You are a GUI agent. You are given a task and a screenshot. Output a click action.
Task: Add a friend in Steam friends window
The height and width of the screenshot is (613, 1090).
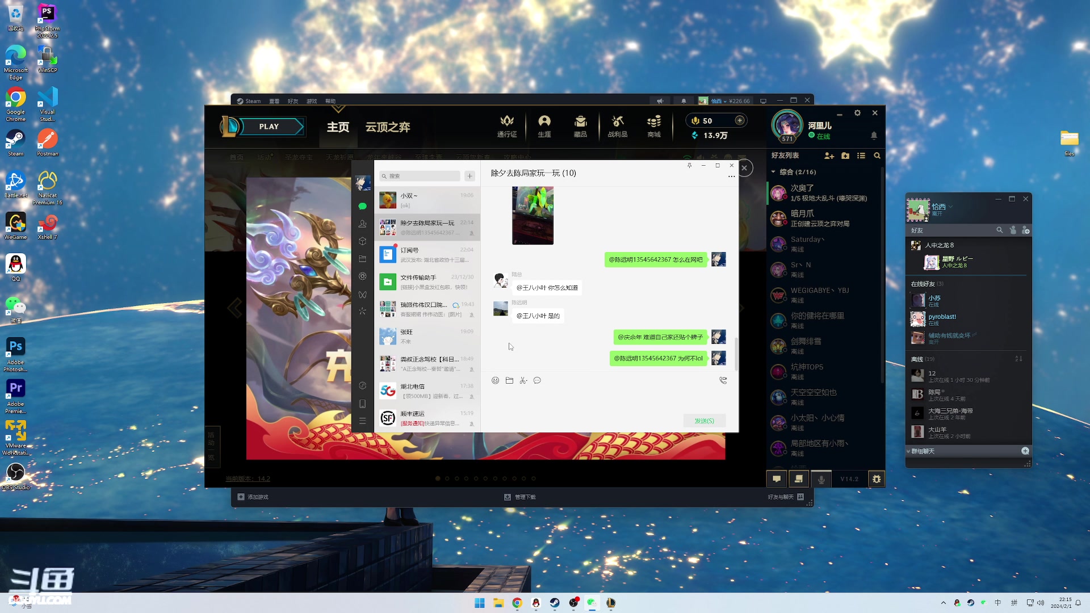point(1025,230)
